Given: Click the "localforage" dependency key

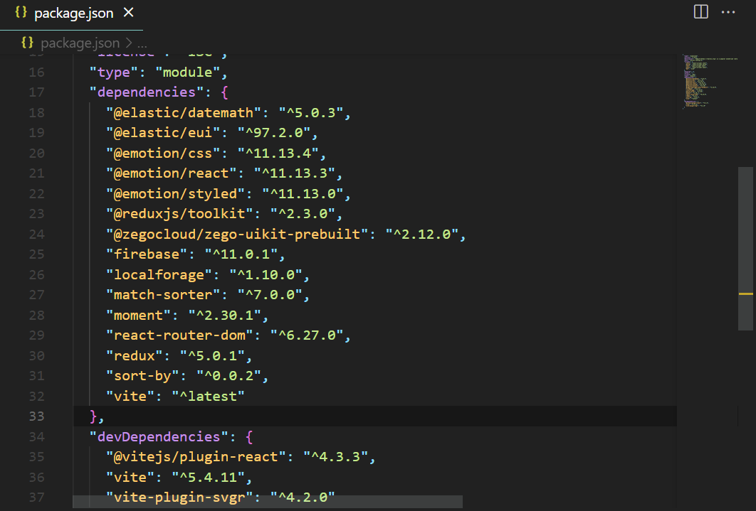Looking at the screenshot, I should click(159, 275).
